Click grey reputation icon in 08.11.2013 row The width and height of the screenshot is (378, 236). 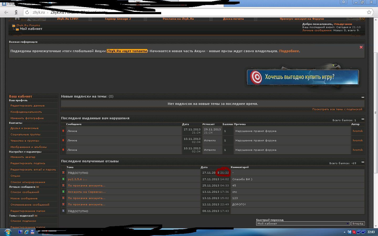(x=63, y=211)
